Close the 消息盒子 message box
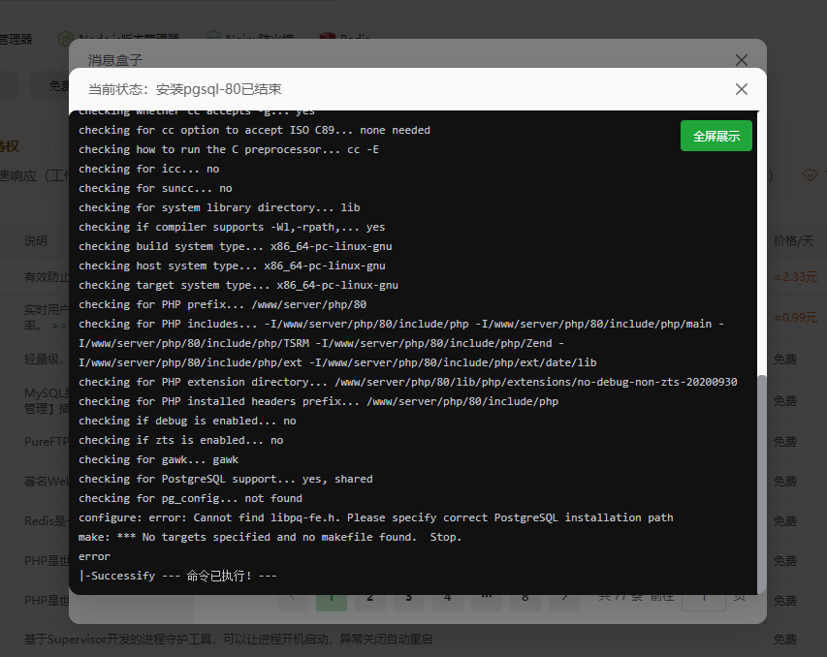827x657 pixels. point(742,60)
